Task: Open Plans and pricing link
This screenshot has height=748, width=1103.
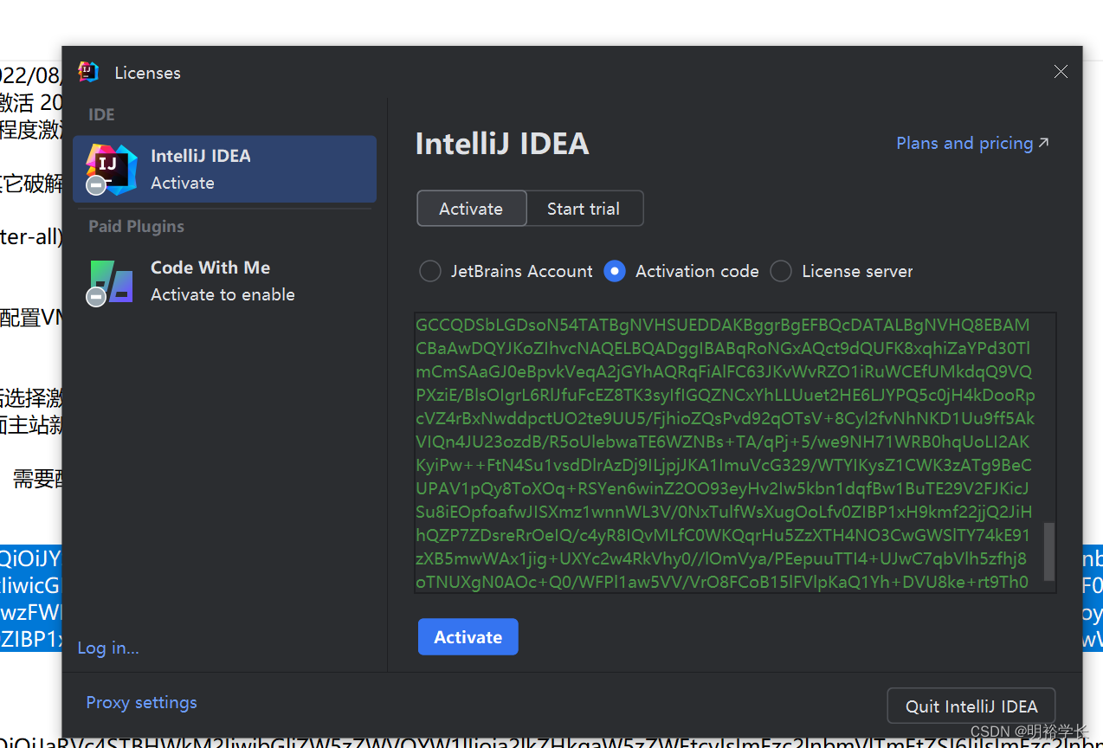Action: [x=972, y=143]
